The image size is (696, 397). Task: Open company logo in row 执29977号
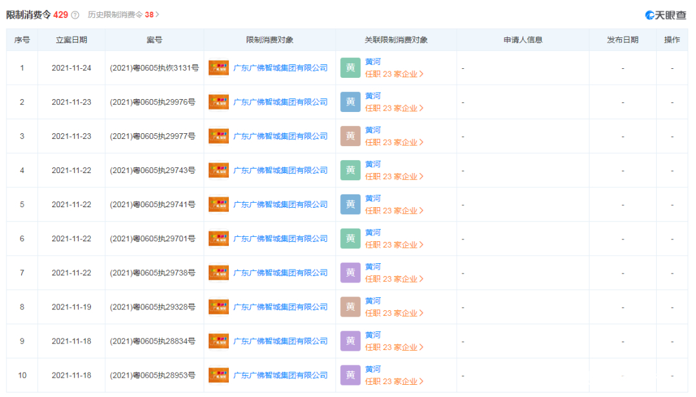coord(219,136)
